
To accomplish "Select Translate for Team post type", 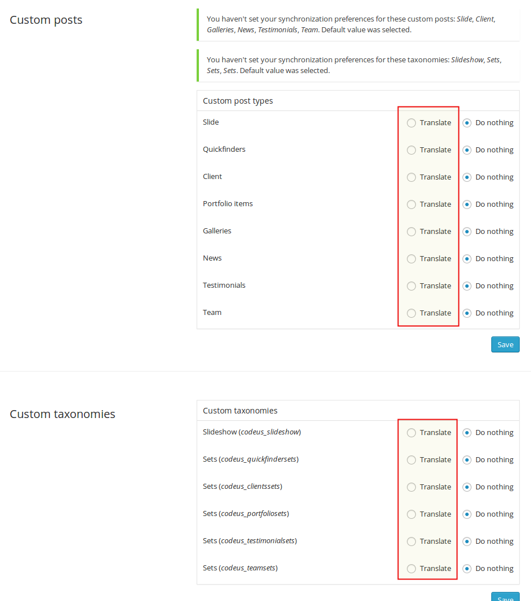I will pos(411,314).
